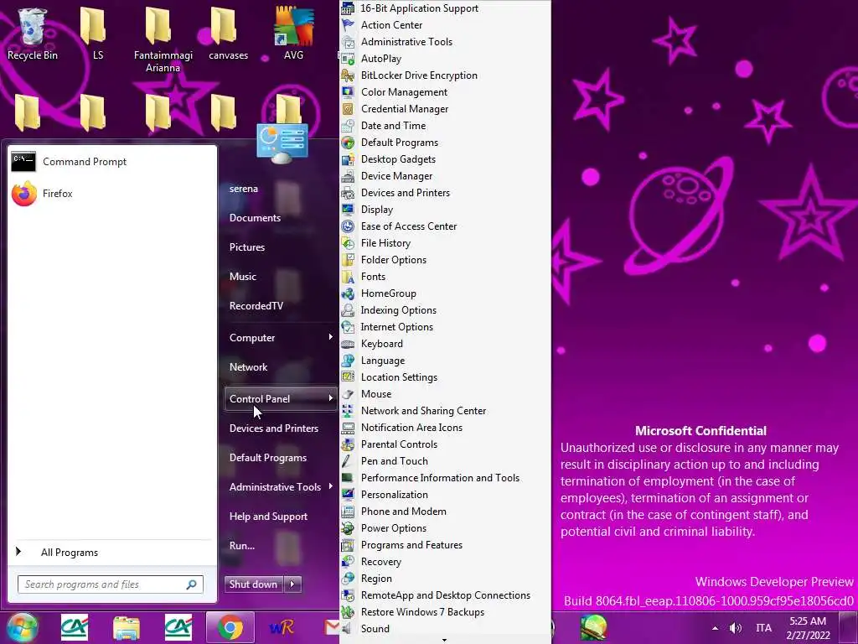Open Date and Time from the list
858x644 pixels.
[393, 126]
